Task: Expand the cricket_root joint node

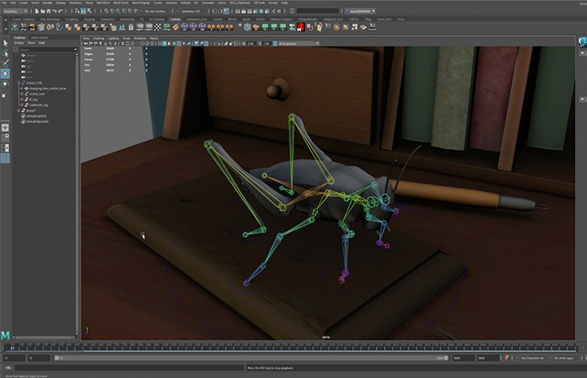Action: (x=22, y=94)
